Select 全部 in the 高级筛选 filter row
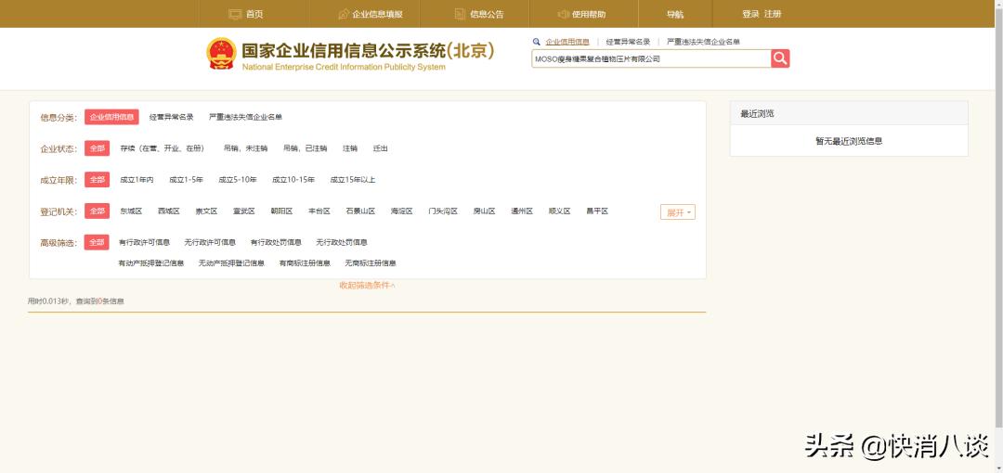This screenshot has height=473, width=1003. pyautogui.click(x=98, y=242)
